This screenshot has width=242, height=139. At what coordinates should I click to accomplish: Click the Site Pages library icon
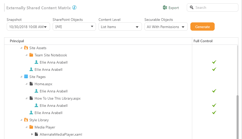[26, 77]
